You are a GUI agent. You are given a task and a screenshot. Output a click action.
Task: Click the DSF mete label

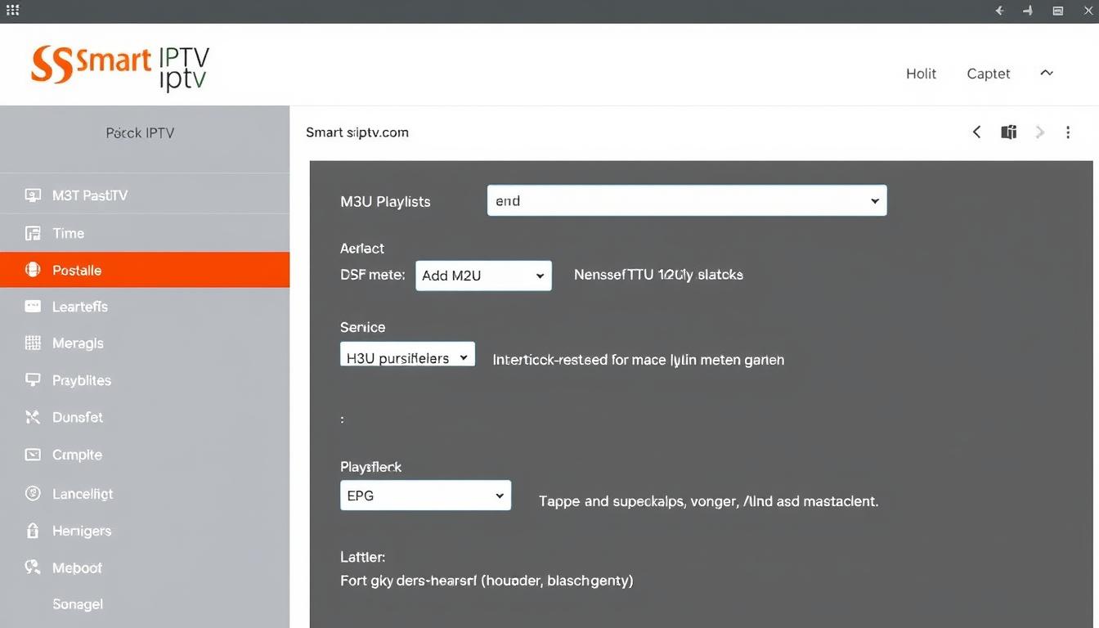[373, 275]
